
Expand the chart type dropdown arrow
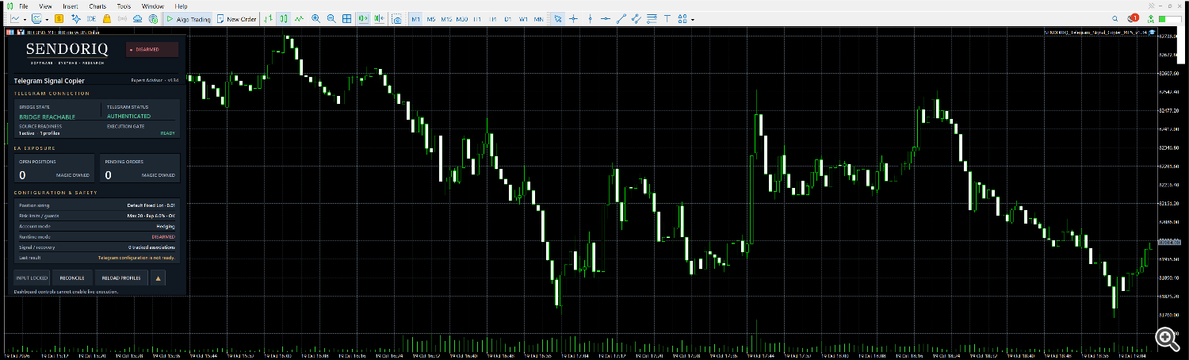pos(25,19)
